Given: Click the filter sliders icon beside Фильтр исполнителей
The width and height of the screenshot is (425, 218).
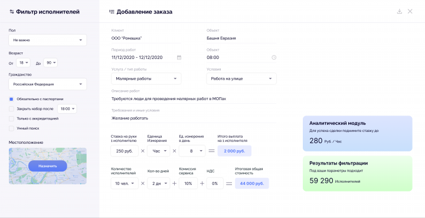Looking at the screenshot, I should point(11,12).
